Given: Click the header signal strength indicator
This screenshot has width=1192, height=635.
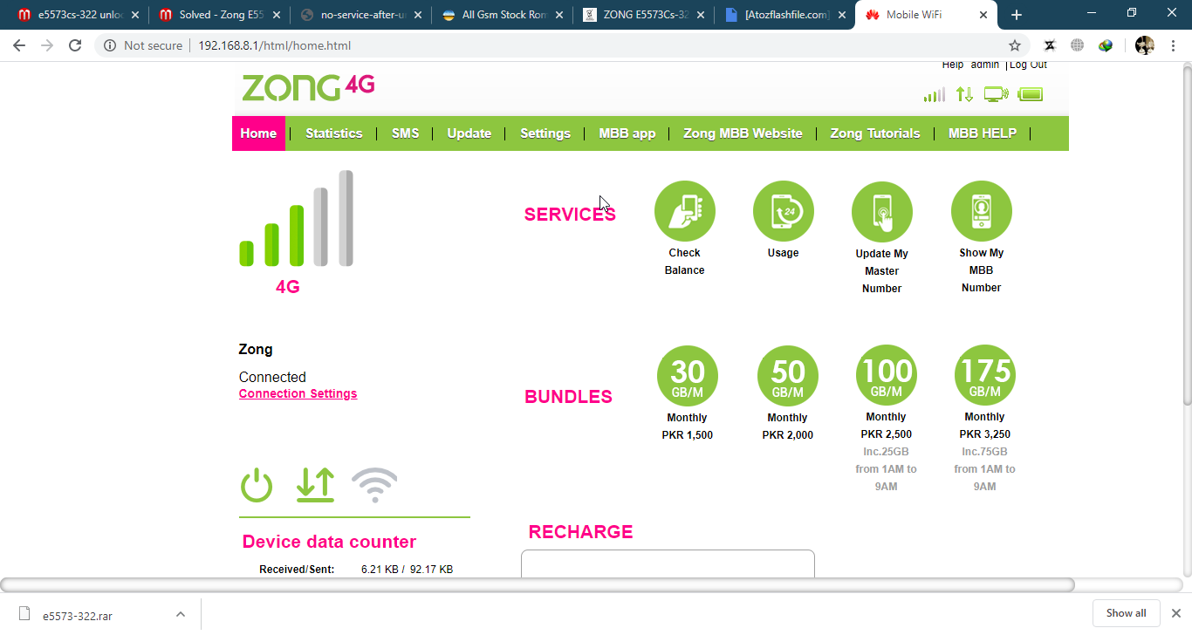Looking at the screenshot, I should coord(935,94).
